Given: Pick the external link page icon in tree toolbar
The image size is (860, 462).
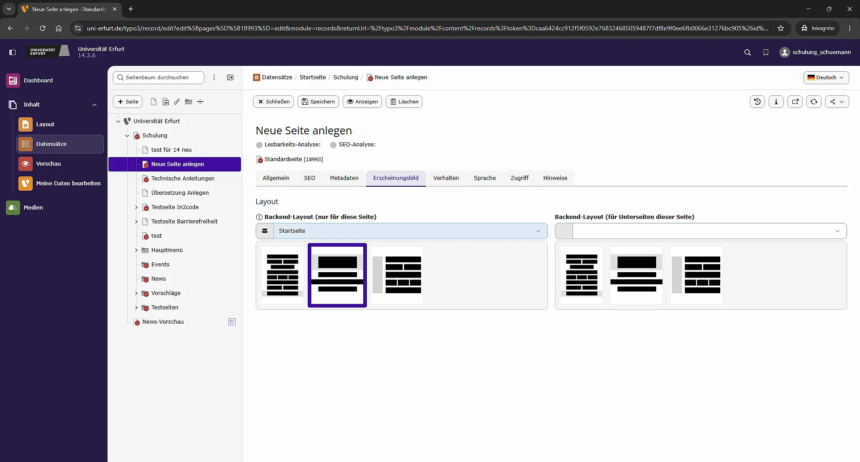Looking at the screenshot, I should [177, 102].
